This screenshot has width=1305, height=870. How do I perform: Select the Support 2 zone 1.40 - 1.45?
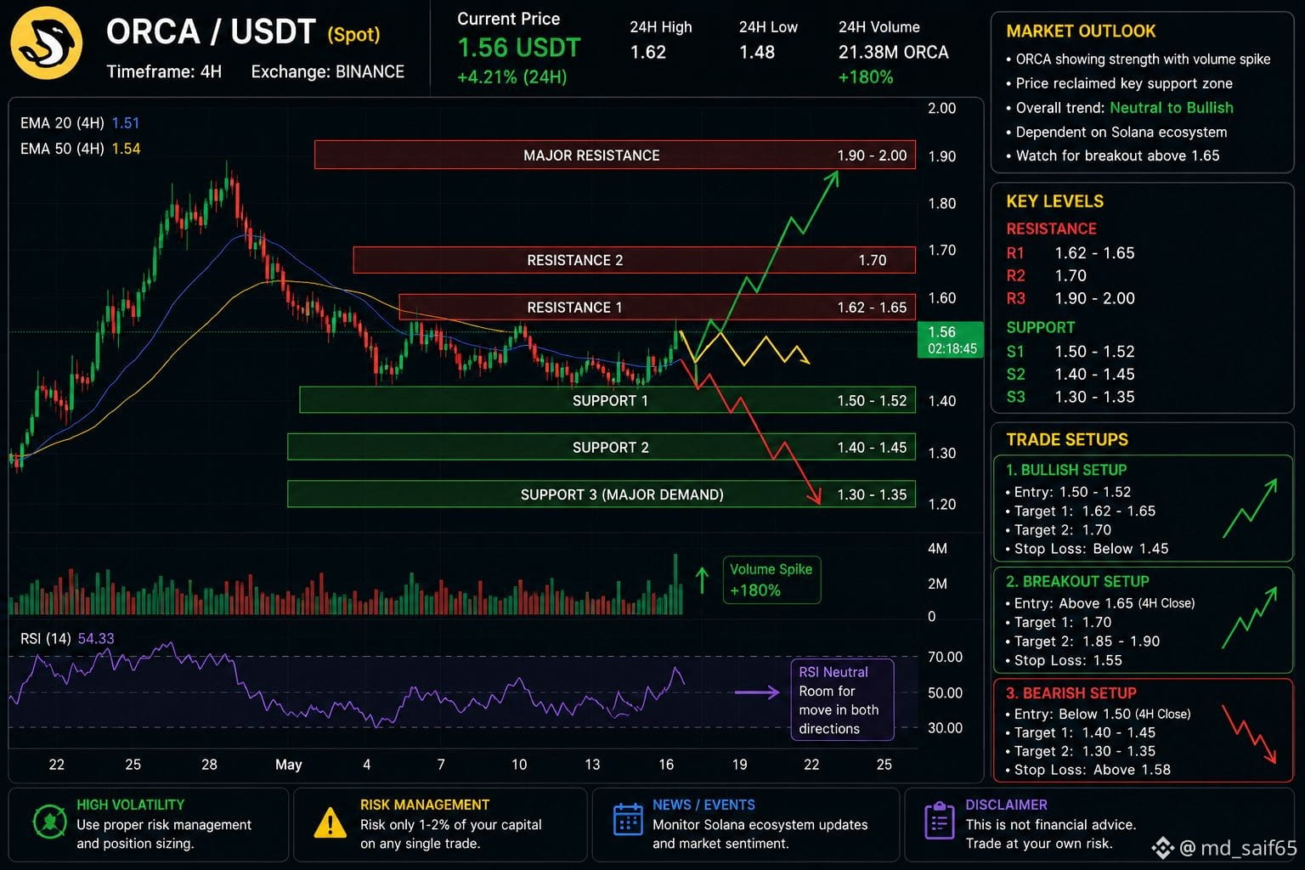(602, 447)
